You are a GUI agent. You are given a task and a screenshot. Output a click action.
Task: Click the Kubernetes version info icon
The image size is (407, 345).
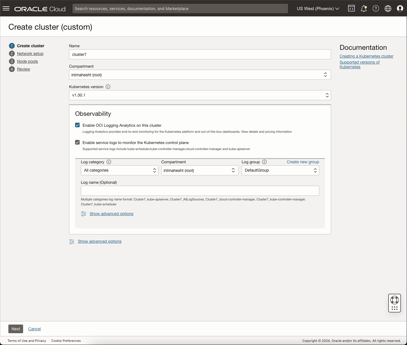[x=108, y=86]
